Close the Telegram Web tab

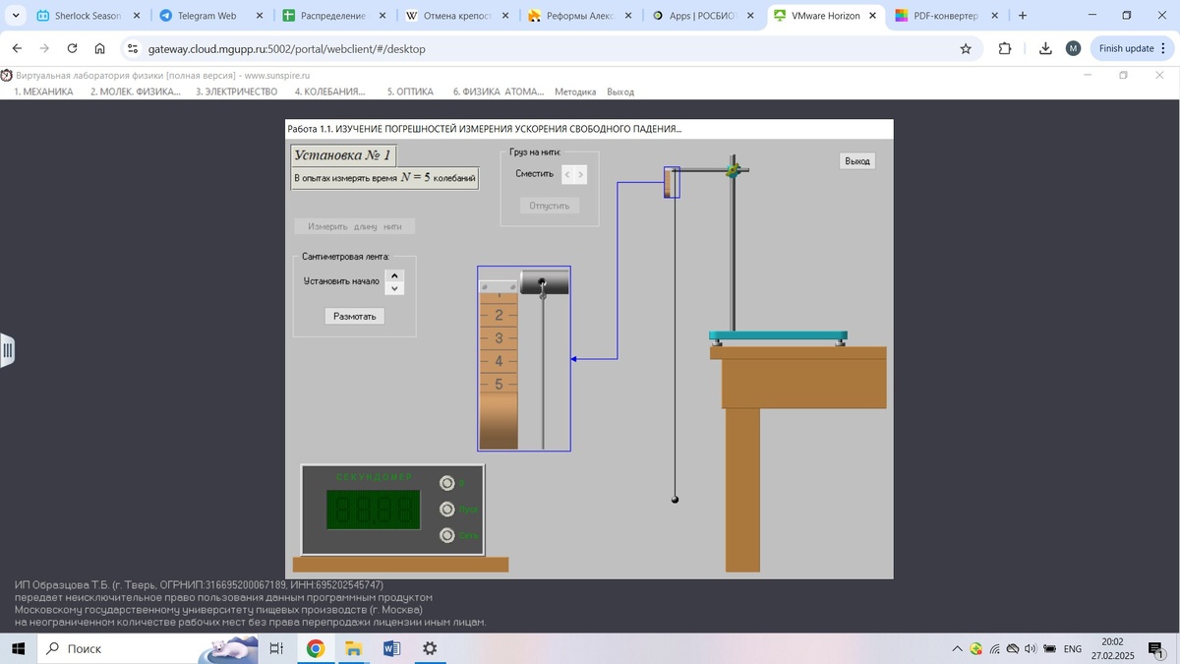[x=260, y=16]
